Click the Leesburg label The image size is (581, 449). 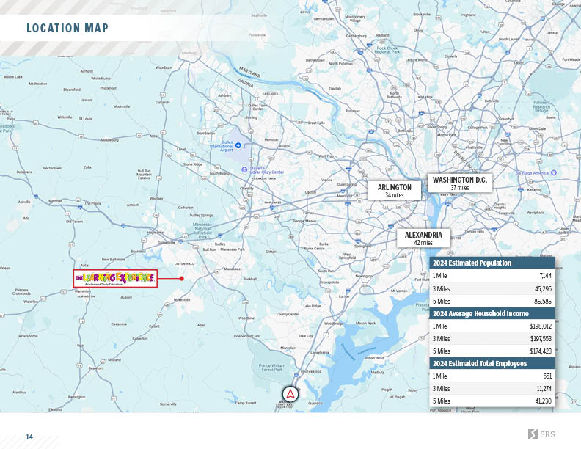[x=189, y=53]
